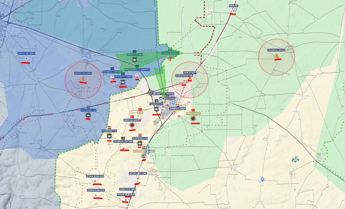This screenshot has height=209, width=345.
Task: Click the Syrian flag above DESTROYED T-72
Action: (140, 135)
